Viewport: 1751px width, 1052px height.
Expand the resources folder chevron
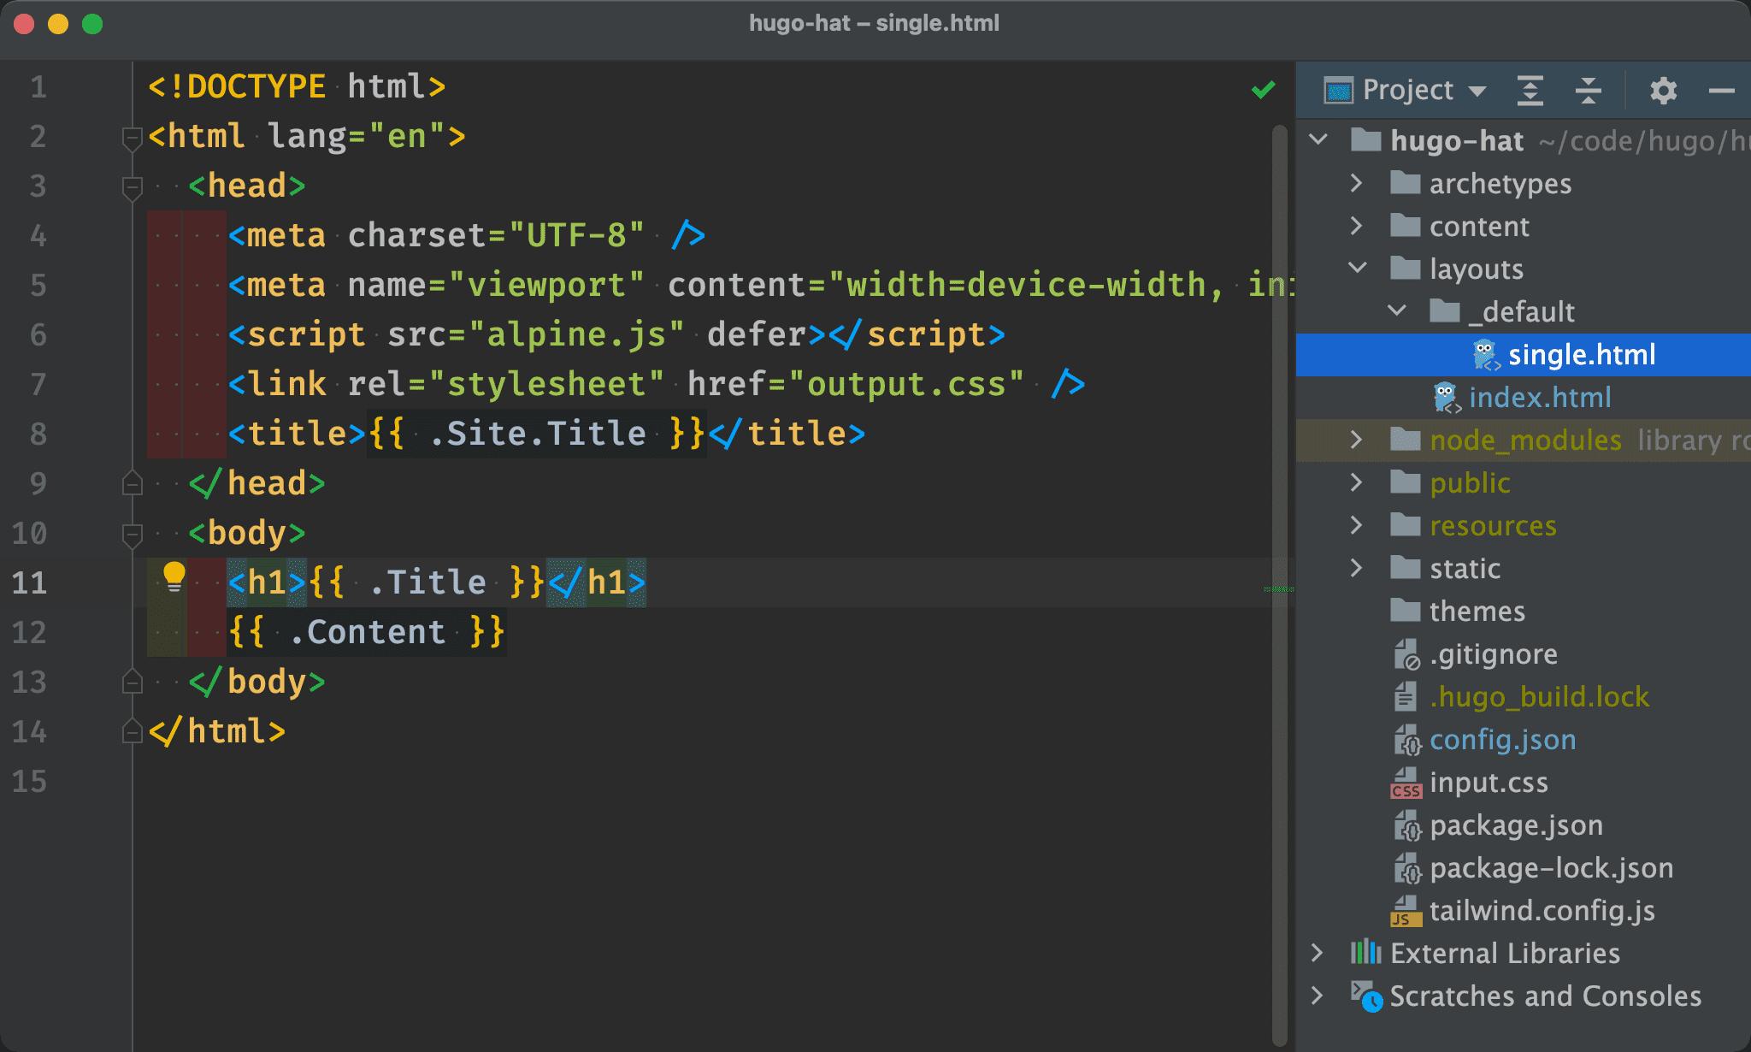tap(1356, 524)
